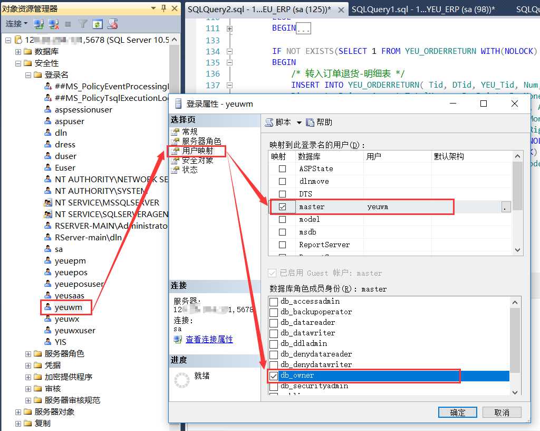This screenshot has height=431, width=540.
Task: Open the 连接 dropdown in Object Explorer
Action: coord(16,24)
